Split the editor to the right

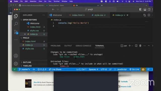click(x=149, y=15)
